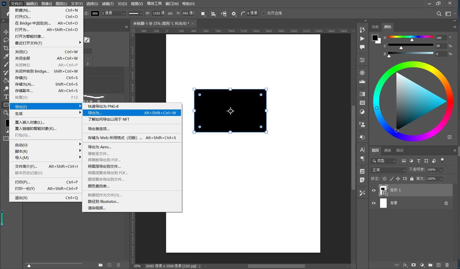Select the Rectangle shape tool
The width and height of the screenshot is (460, 269).
point(6,105)
